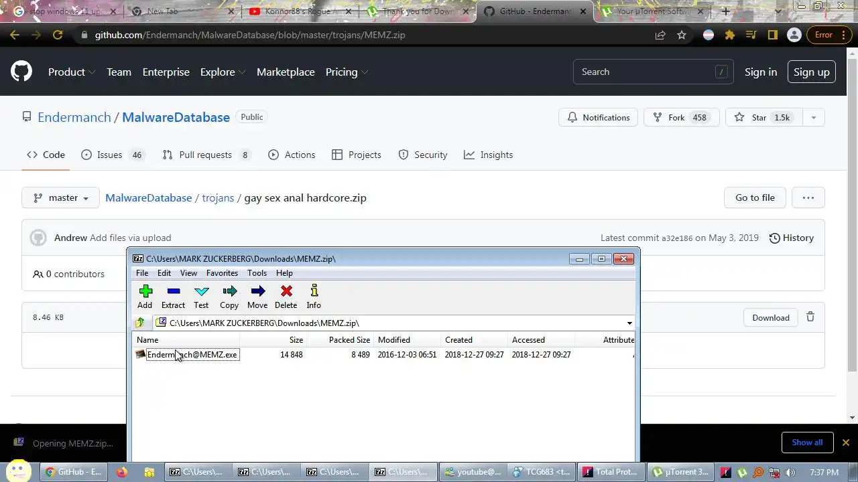Expand the 7-Zip address path dropdown

coord(629,323)
